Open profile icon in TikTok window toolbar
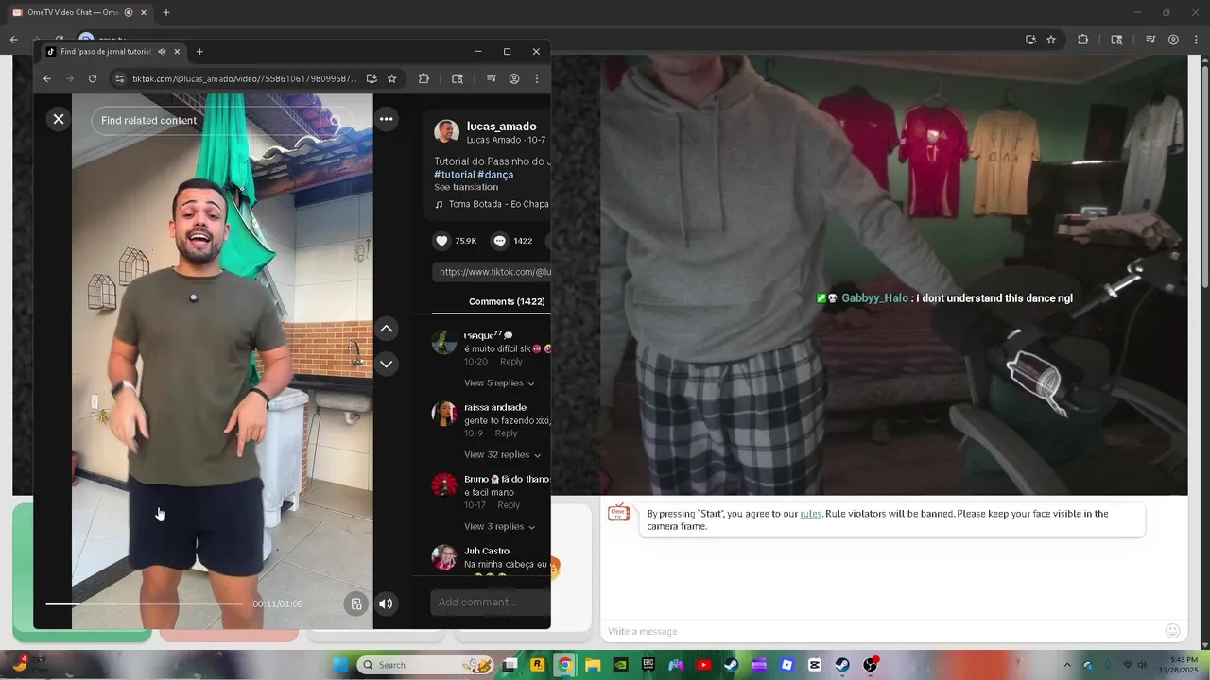Screen dimensions: 1210x680 pos(514,78)
